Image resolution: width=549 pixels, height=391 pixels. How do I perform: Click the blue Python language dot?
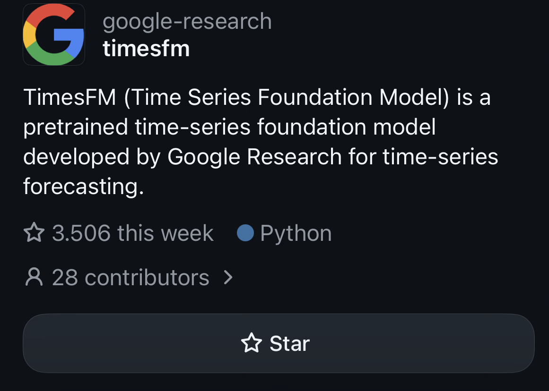[x=245, y=233]
